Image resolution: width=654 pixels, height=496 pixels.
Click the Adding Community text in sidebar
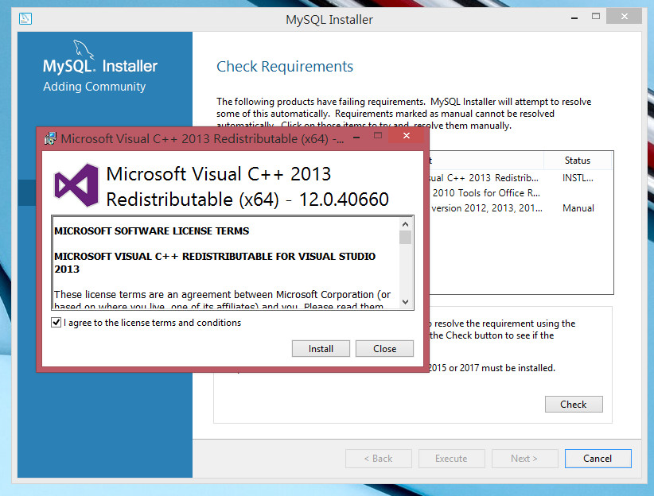(94, 87)
